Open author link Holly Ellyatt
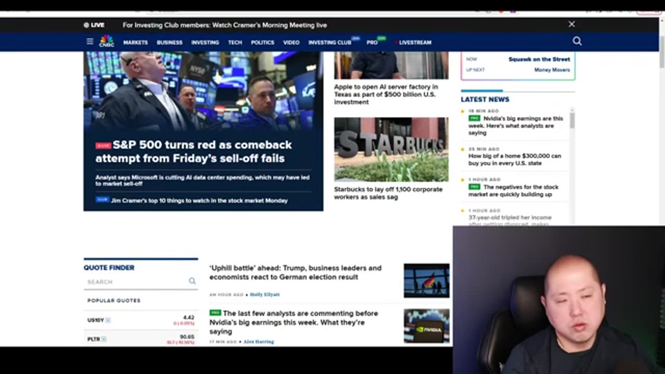The height and width of the screenshot is (374, 665). [x=264, y=295]
